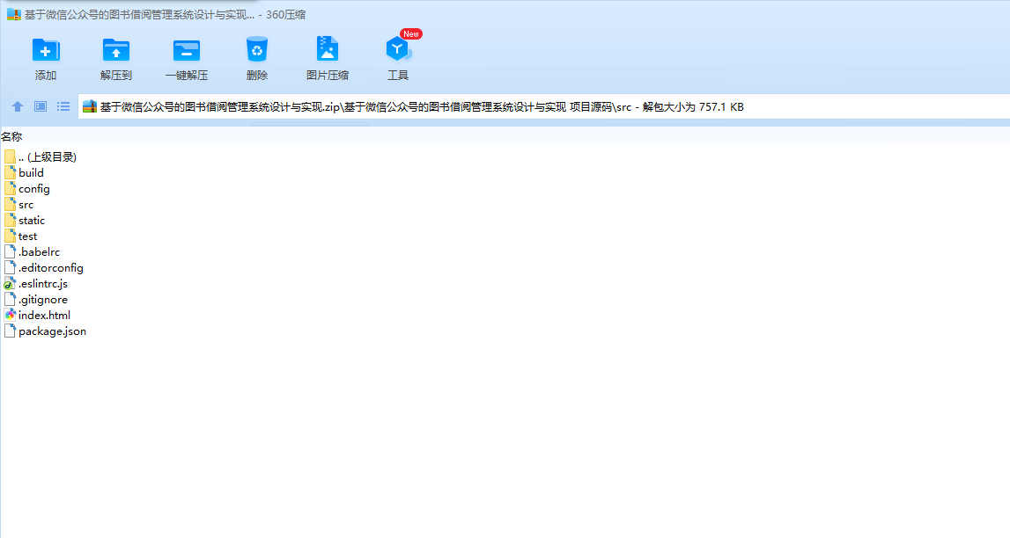1010x538 pixels.
Task: Select the .editorconfig file
Action: click(43, 268)
